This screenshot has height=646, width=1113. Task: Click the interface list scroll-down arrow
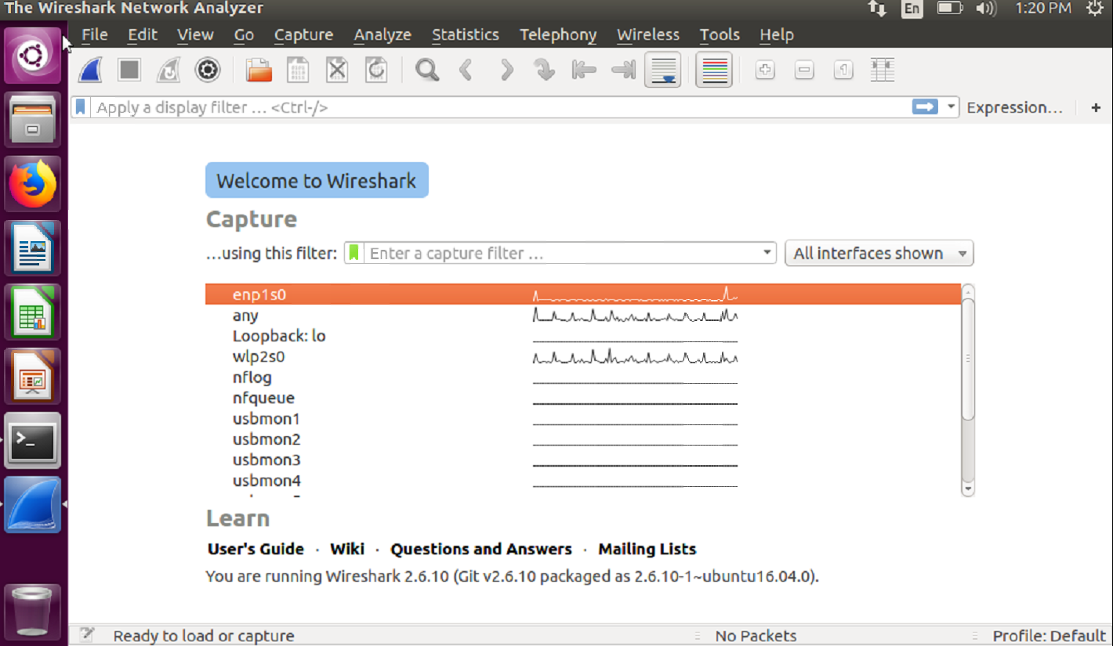coord(968,489)
